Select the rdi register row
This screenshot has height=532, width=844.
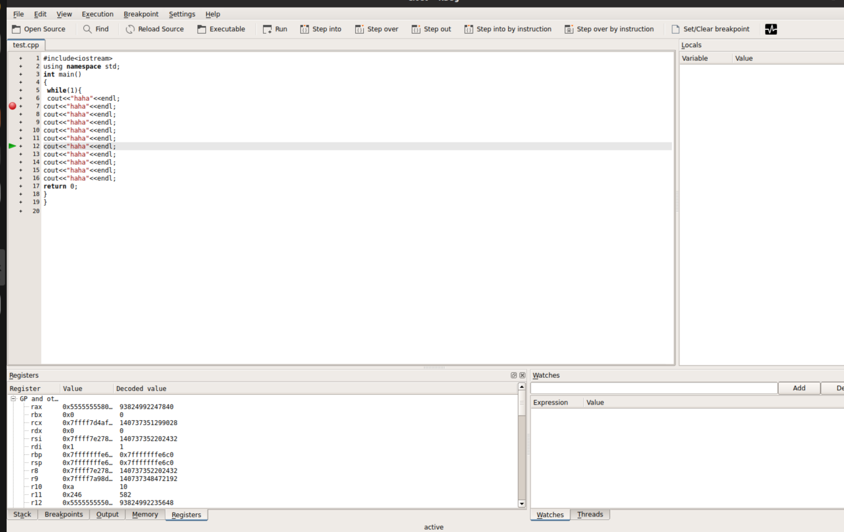tap(262, 447)
